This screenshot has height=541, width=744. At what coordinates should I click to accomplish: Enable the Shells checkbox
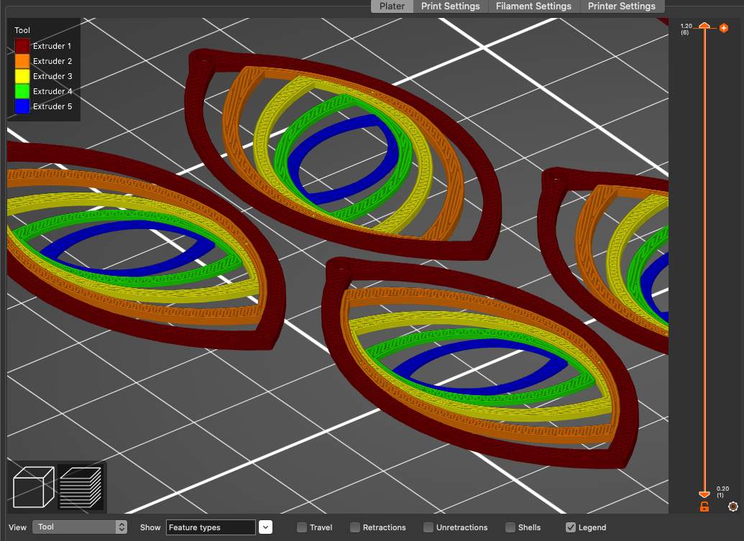pos(510,527)
